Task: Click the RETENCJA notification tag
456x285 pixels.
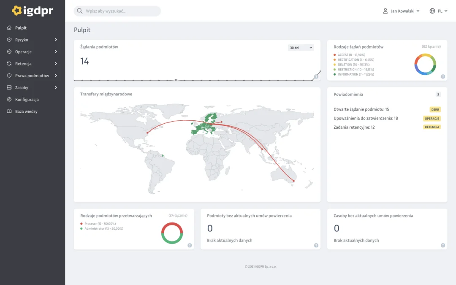Action: point(432,127)
